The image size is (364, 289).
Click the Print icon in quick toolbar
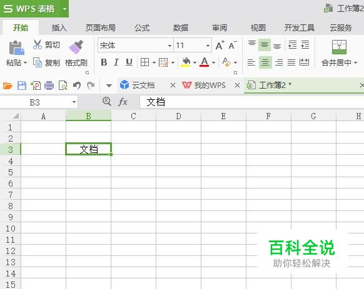point(49,86)
